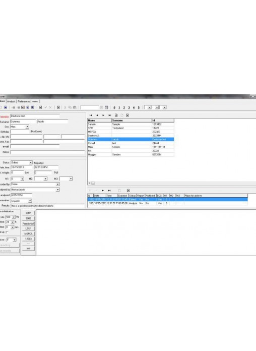
Task: Open the Preferences tab
Action: pos(24,101)
